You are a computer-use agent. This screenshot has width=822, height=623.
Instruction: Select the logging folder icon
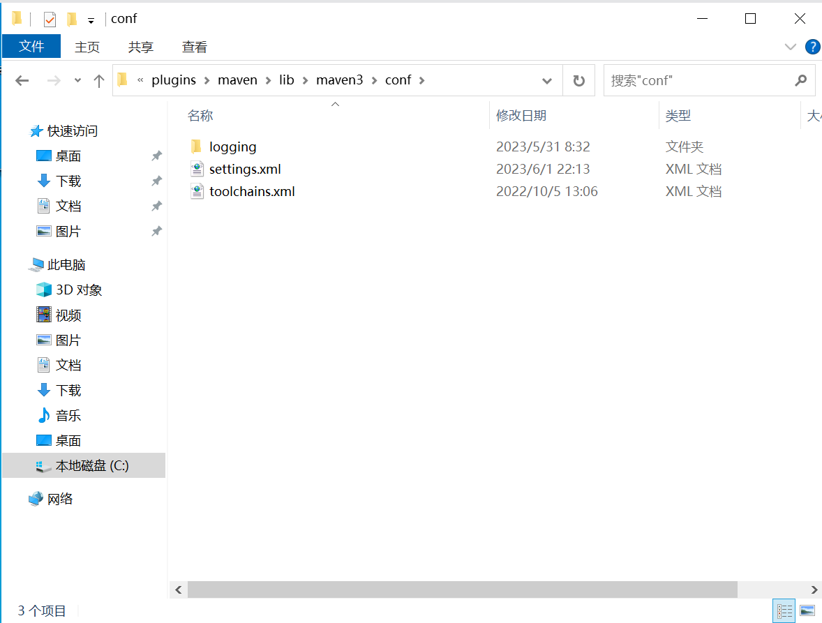[x=197, y=147]
